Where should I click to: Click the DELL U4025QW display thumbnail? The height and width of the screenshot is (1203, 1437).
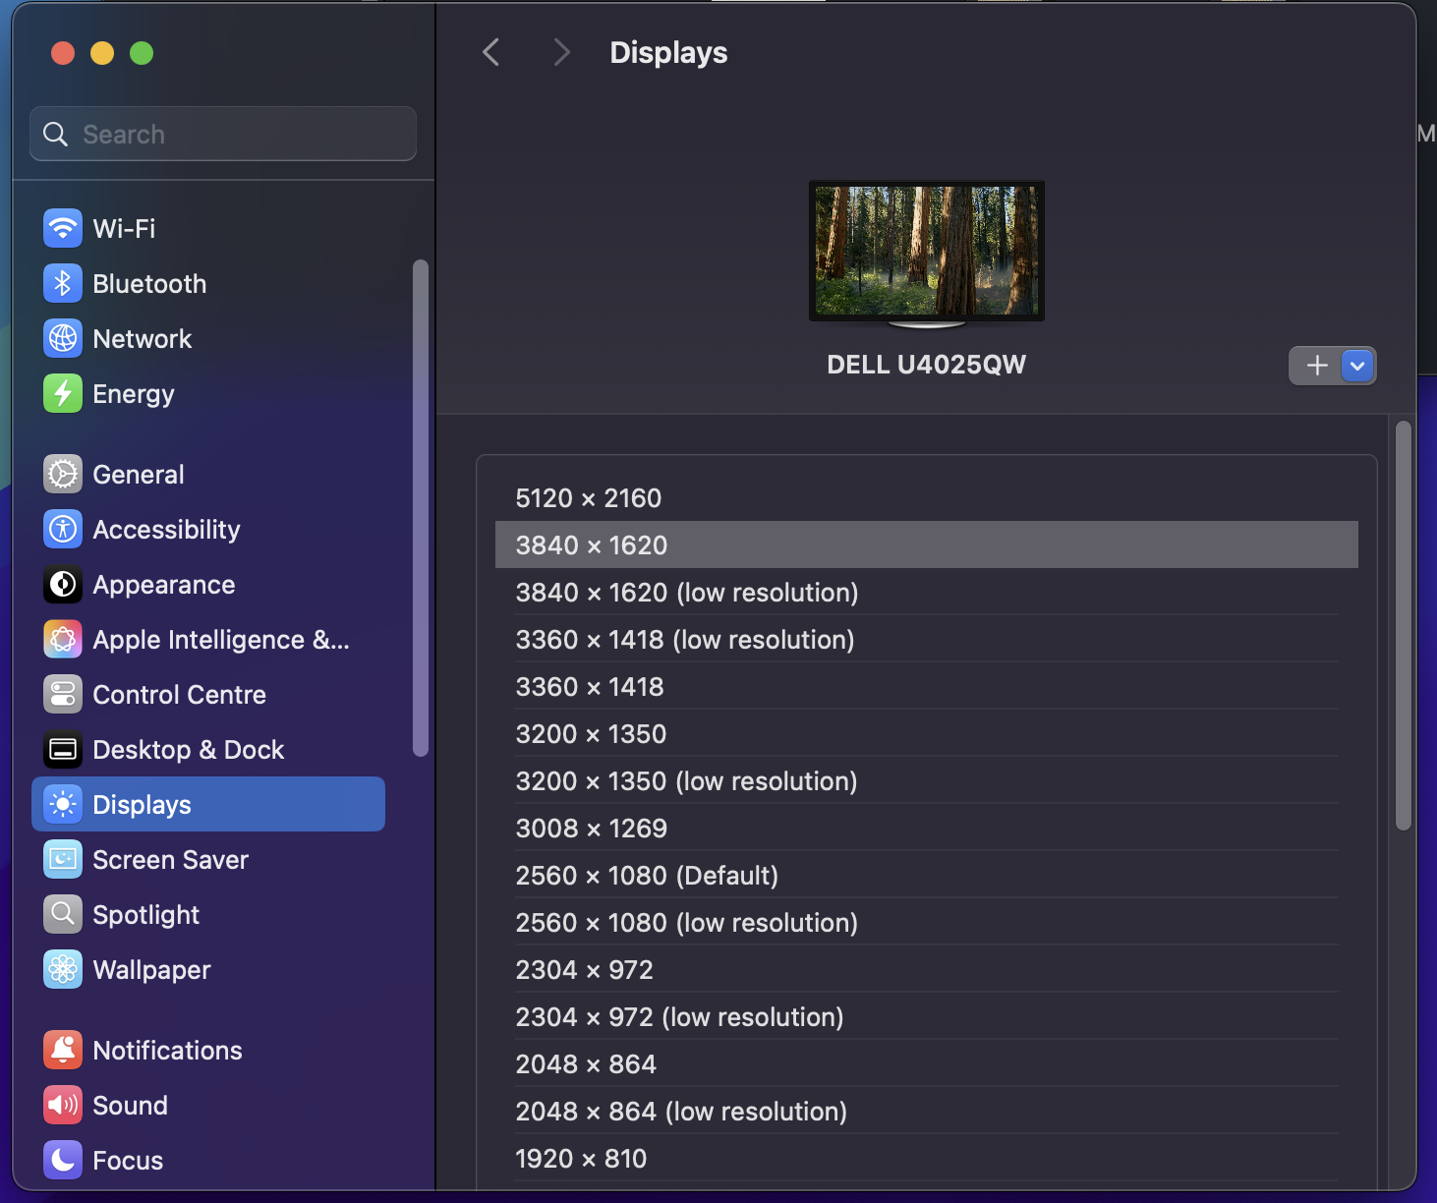[927, 253]
